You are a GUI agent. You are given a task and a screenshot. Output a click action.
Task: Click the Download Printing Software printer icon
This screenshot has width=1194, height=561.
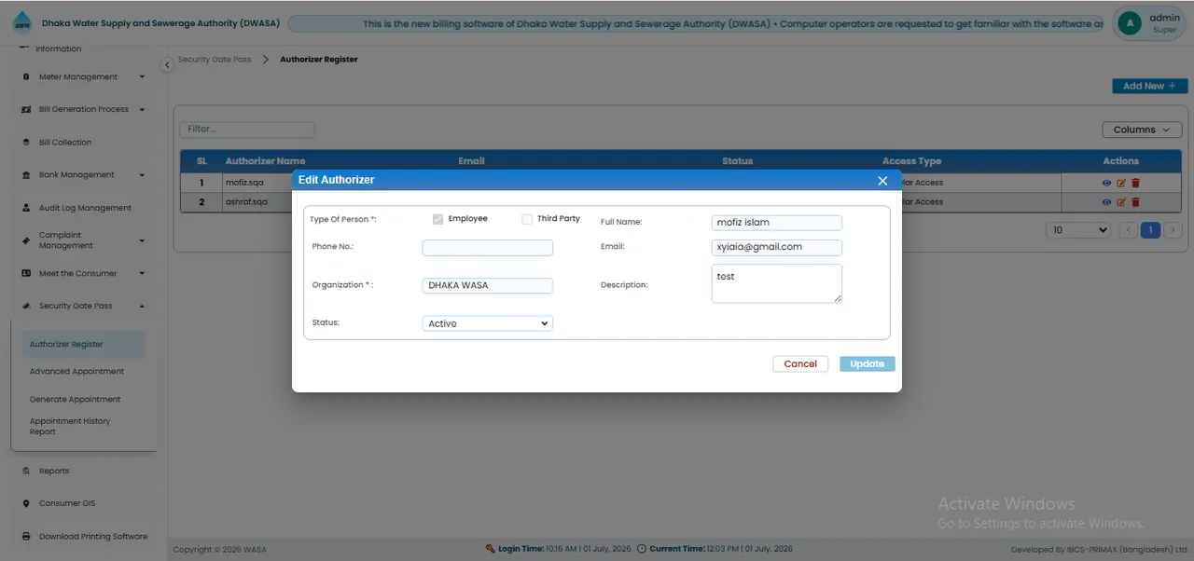[26, 537]
